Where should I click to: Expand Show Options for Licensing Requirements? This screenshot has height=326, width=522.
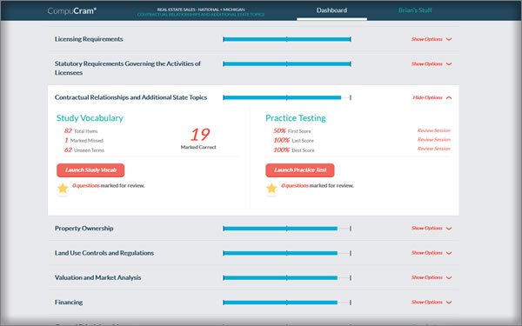pos(432,39)
